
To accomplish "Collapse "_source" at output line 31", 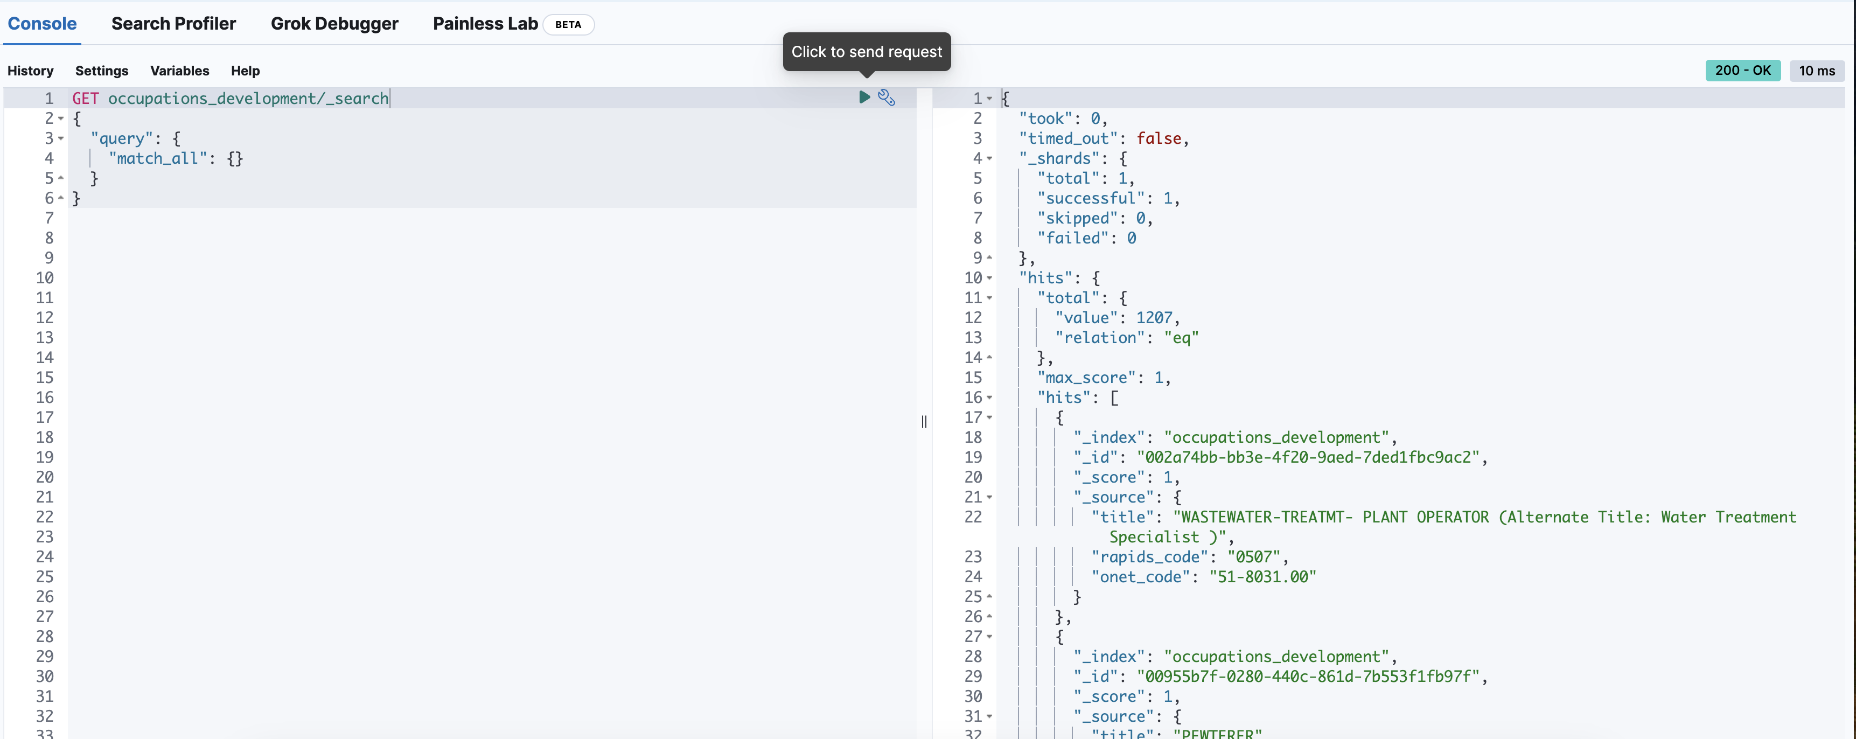I will [x=989, y=717].
